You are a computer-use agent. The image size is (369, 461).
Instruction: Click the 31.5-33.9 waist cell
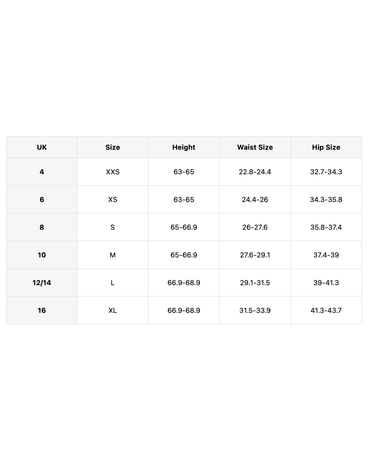(255, 310)
